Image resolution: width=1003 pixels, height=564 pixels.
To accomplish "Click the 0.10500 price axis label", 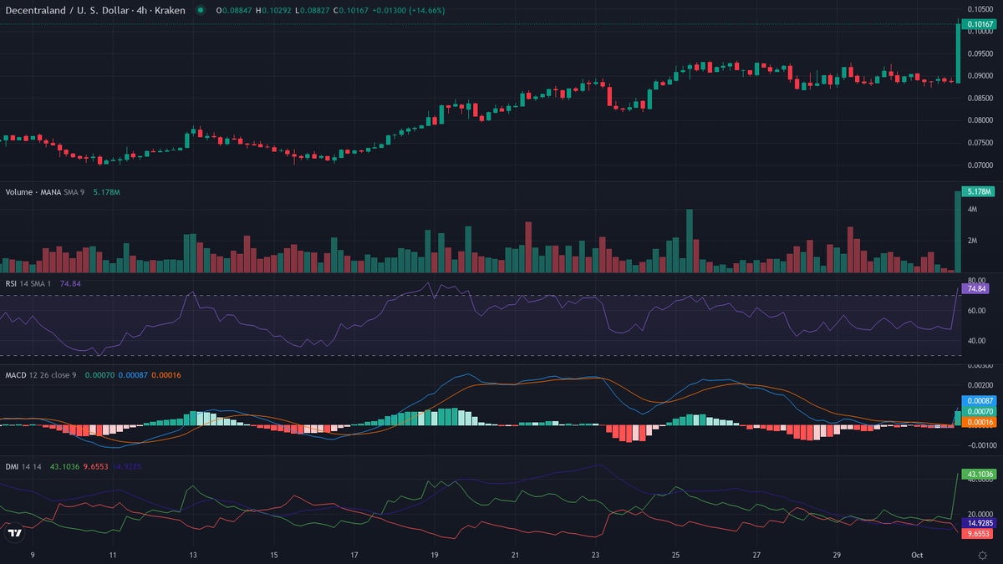I will tap(980, 8).
